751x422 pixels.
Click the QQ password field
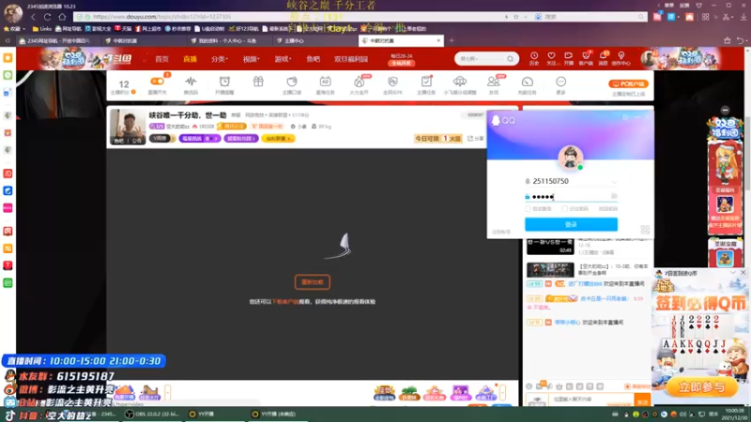click(x=571, y=197)
